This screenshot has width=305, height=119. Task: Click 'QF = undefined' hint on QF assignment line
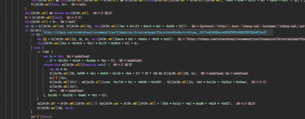pyautogui.click(x=130, y=61)
